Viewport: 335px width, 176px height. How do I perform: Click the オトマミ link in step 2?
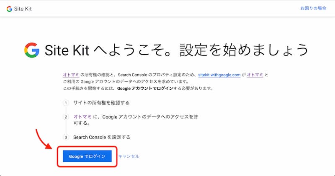point(82,117)
